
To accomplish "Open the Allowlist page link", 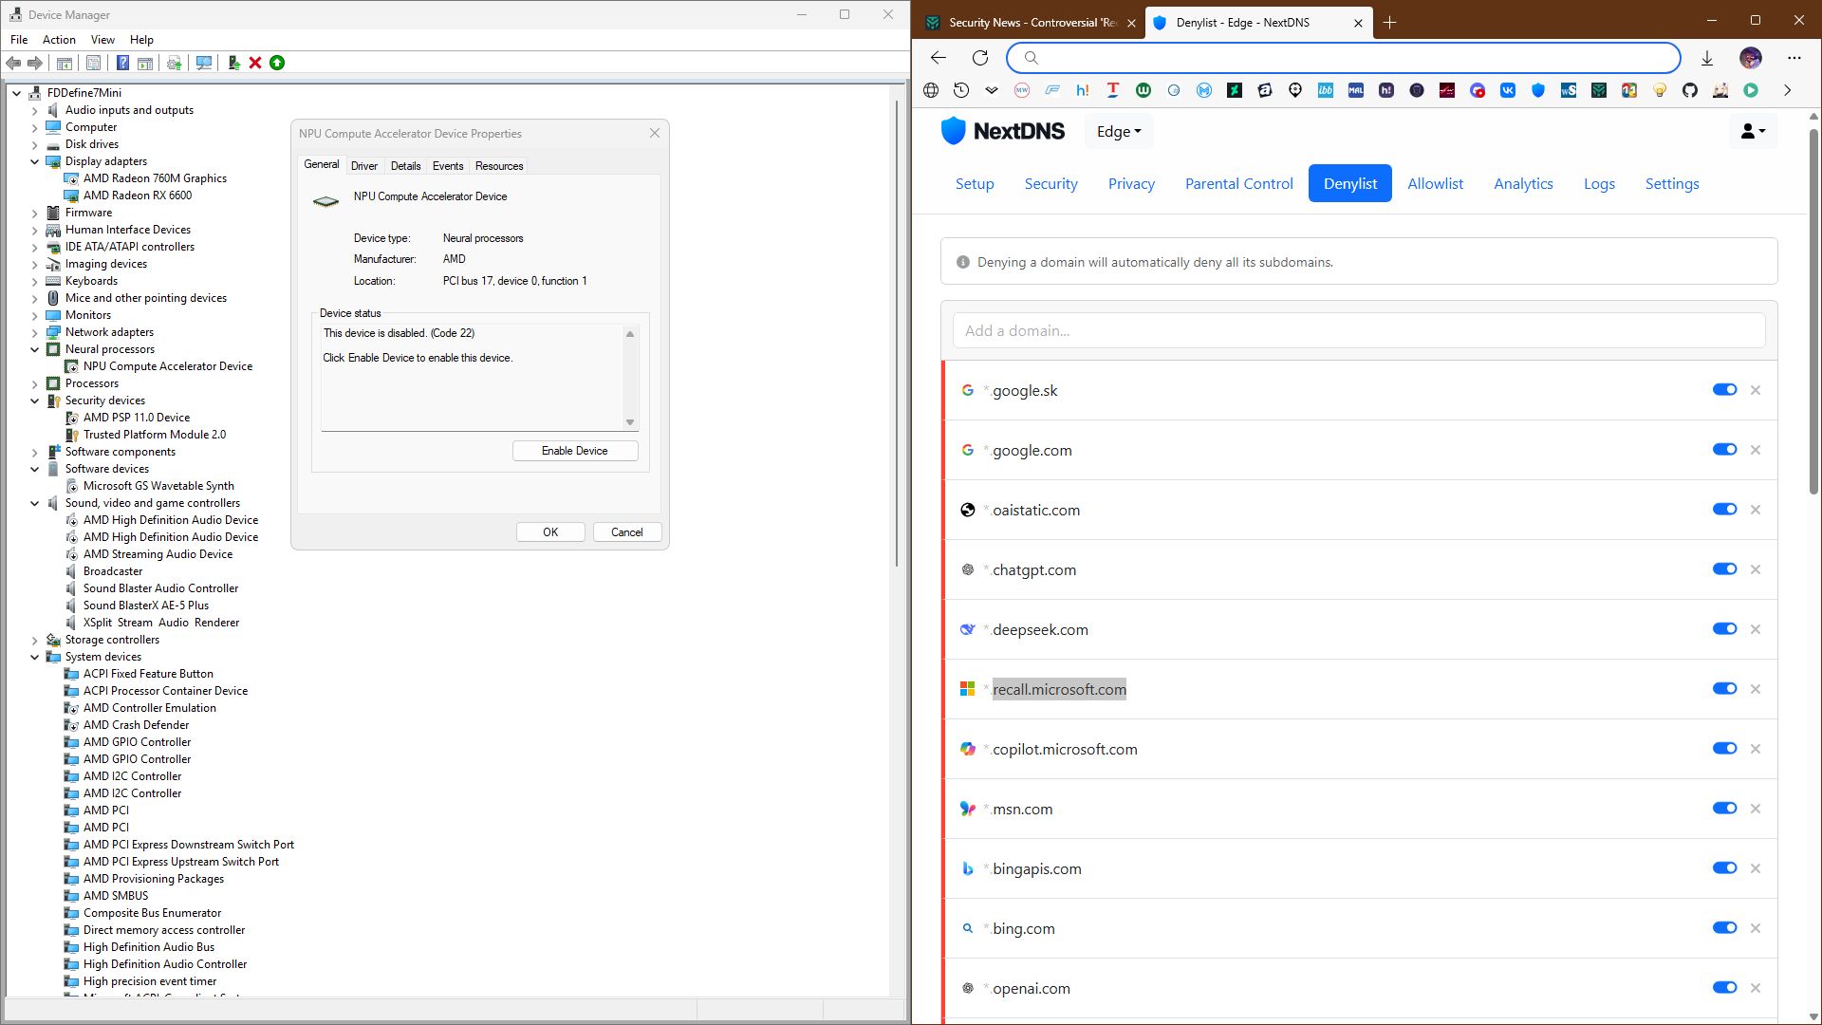I will coord(1435,184).
